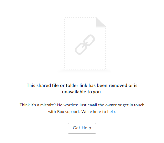The image size is (164, 143).
Task: Click the lower ring of the chain icon
Action: pos(81,49)
